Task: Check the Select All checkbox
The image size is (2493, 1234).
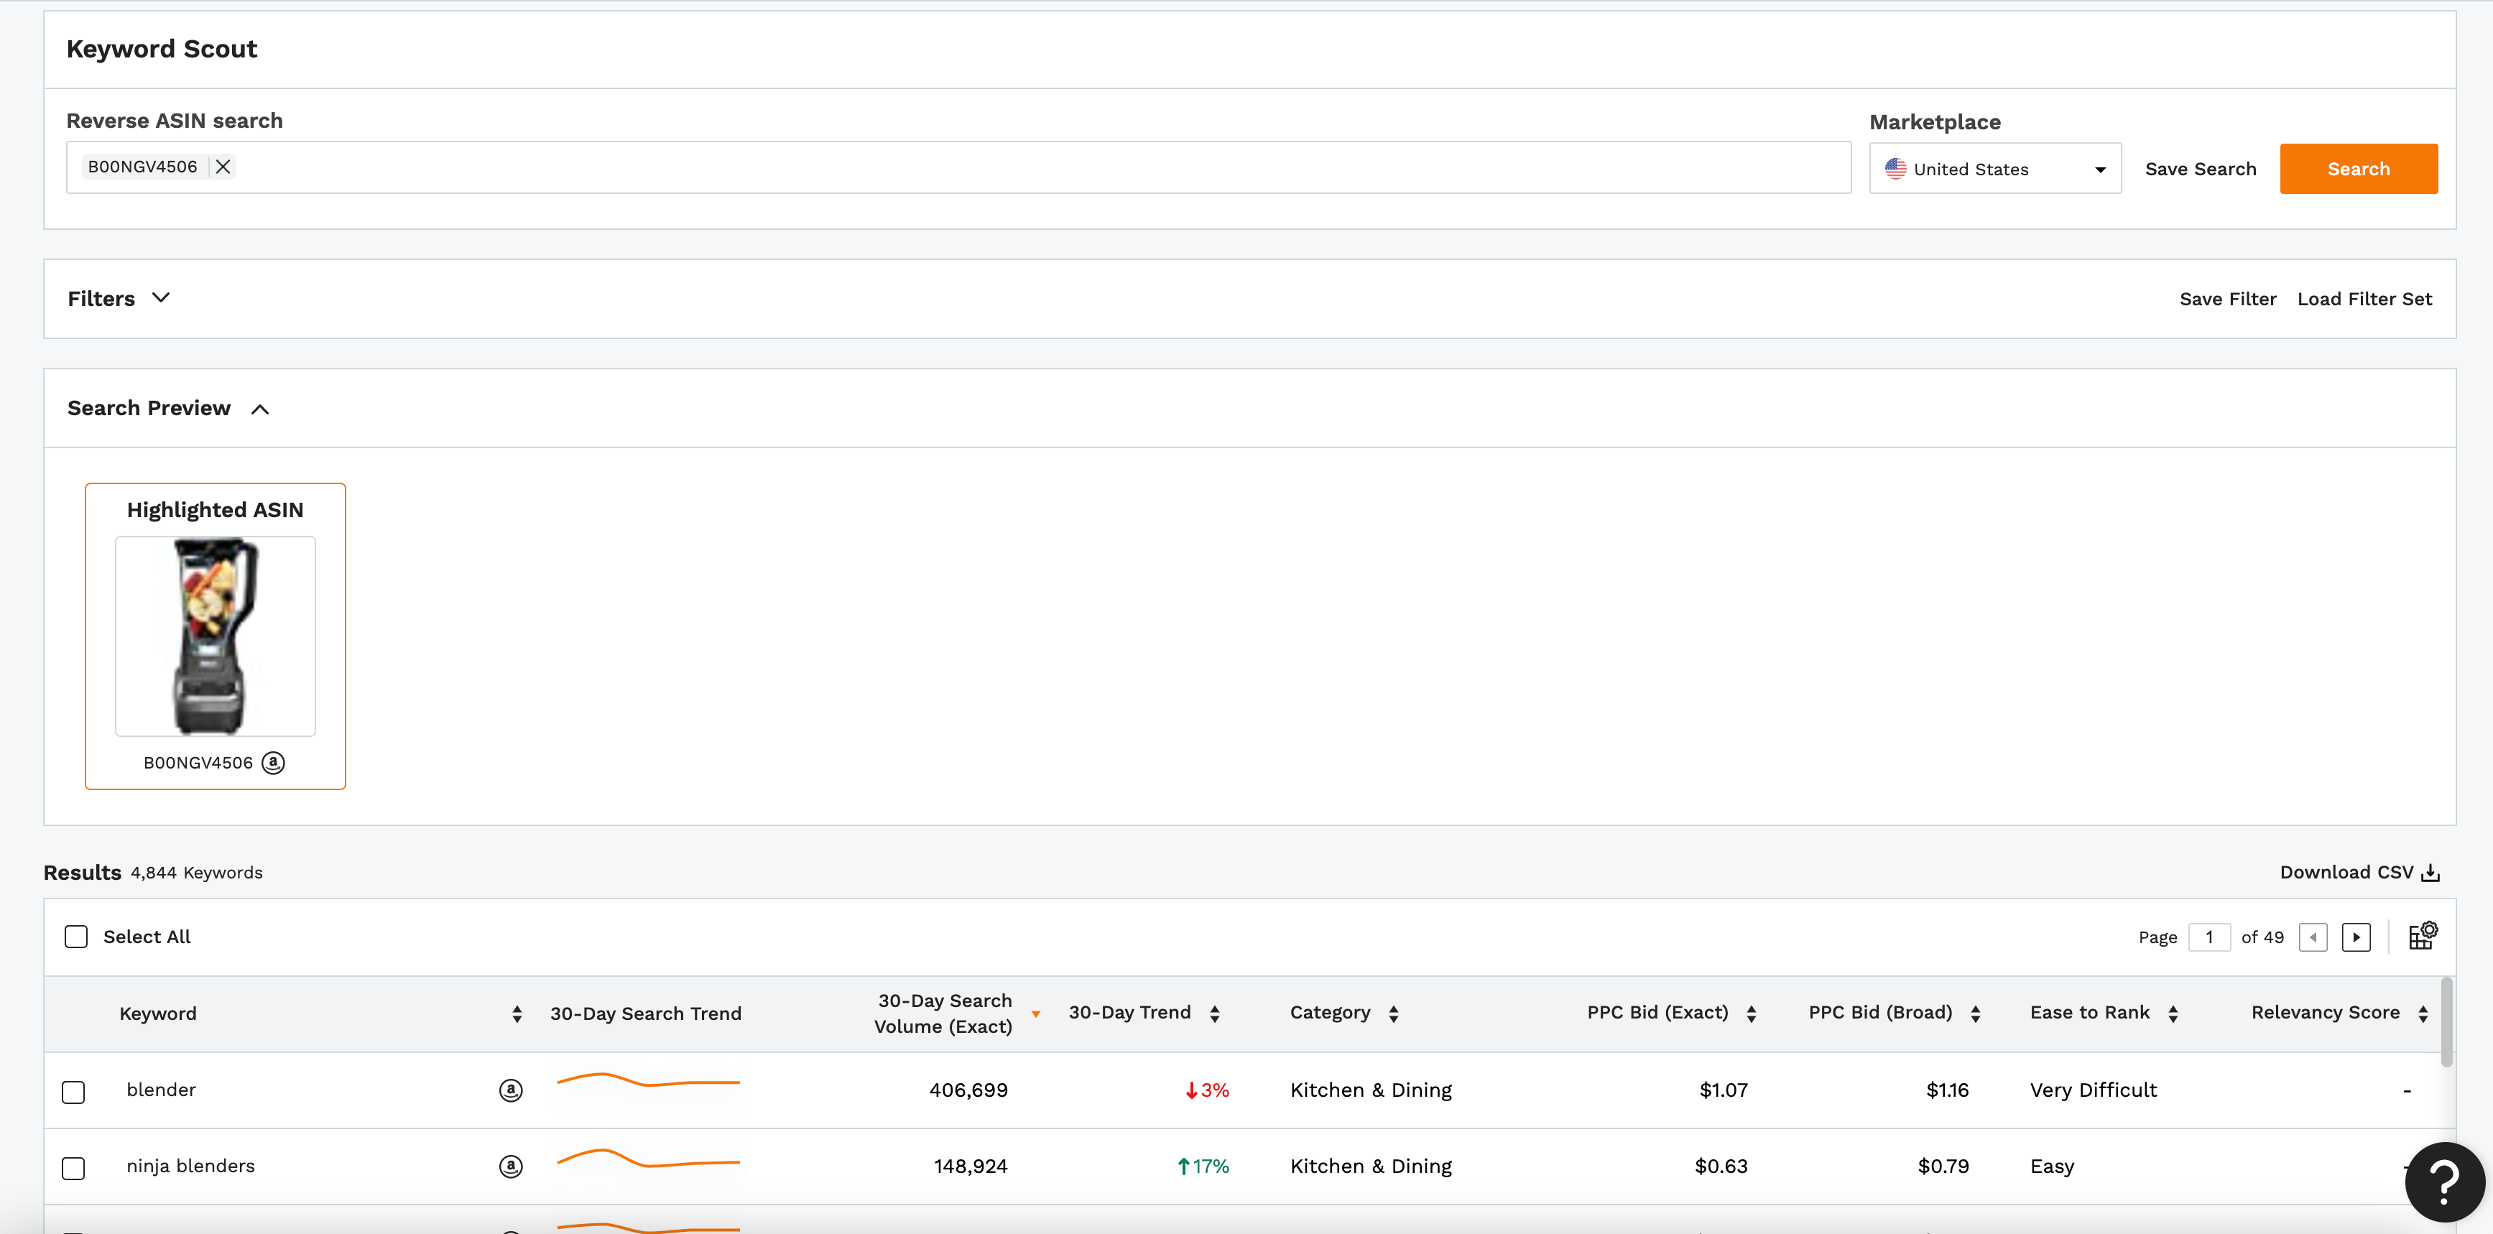Action: click(75, 937)
